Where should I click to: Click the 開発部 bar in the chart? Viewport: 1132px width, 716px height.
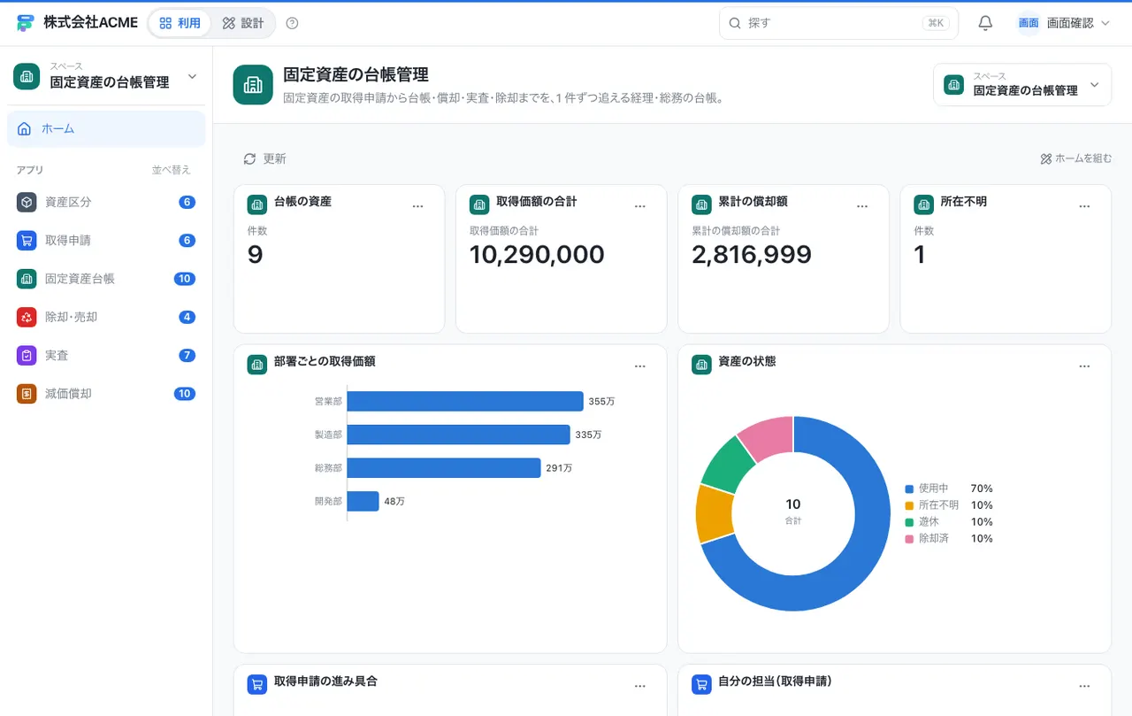tap(363, 501)
